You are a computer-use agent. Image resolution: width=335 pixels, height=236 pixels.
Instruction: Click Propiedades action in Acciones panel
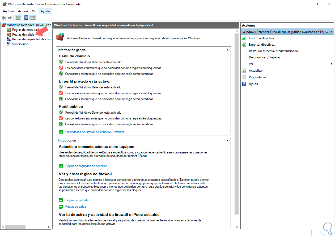(x=257, y=77)
